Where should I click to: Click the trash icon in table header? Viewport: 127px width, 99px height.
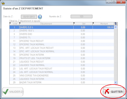coord(116,24)
